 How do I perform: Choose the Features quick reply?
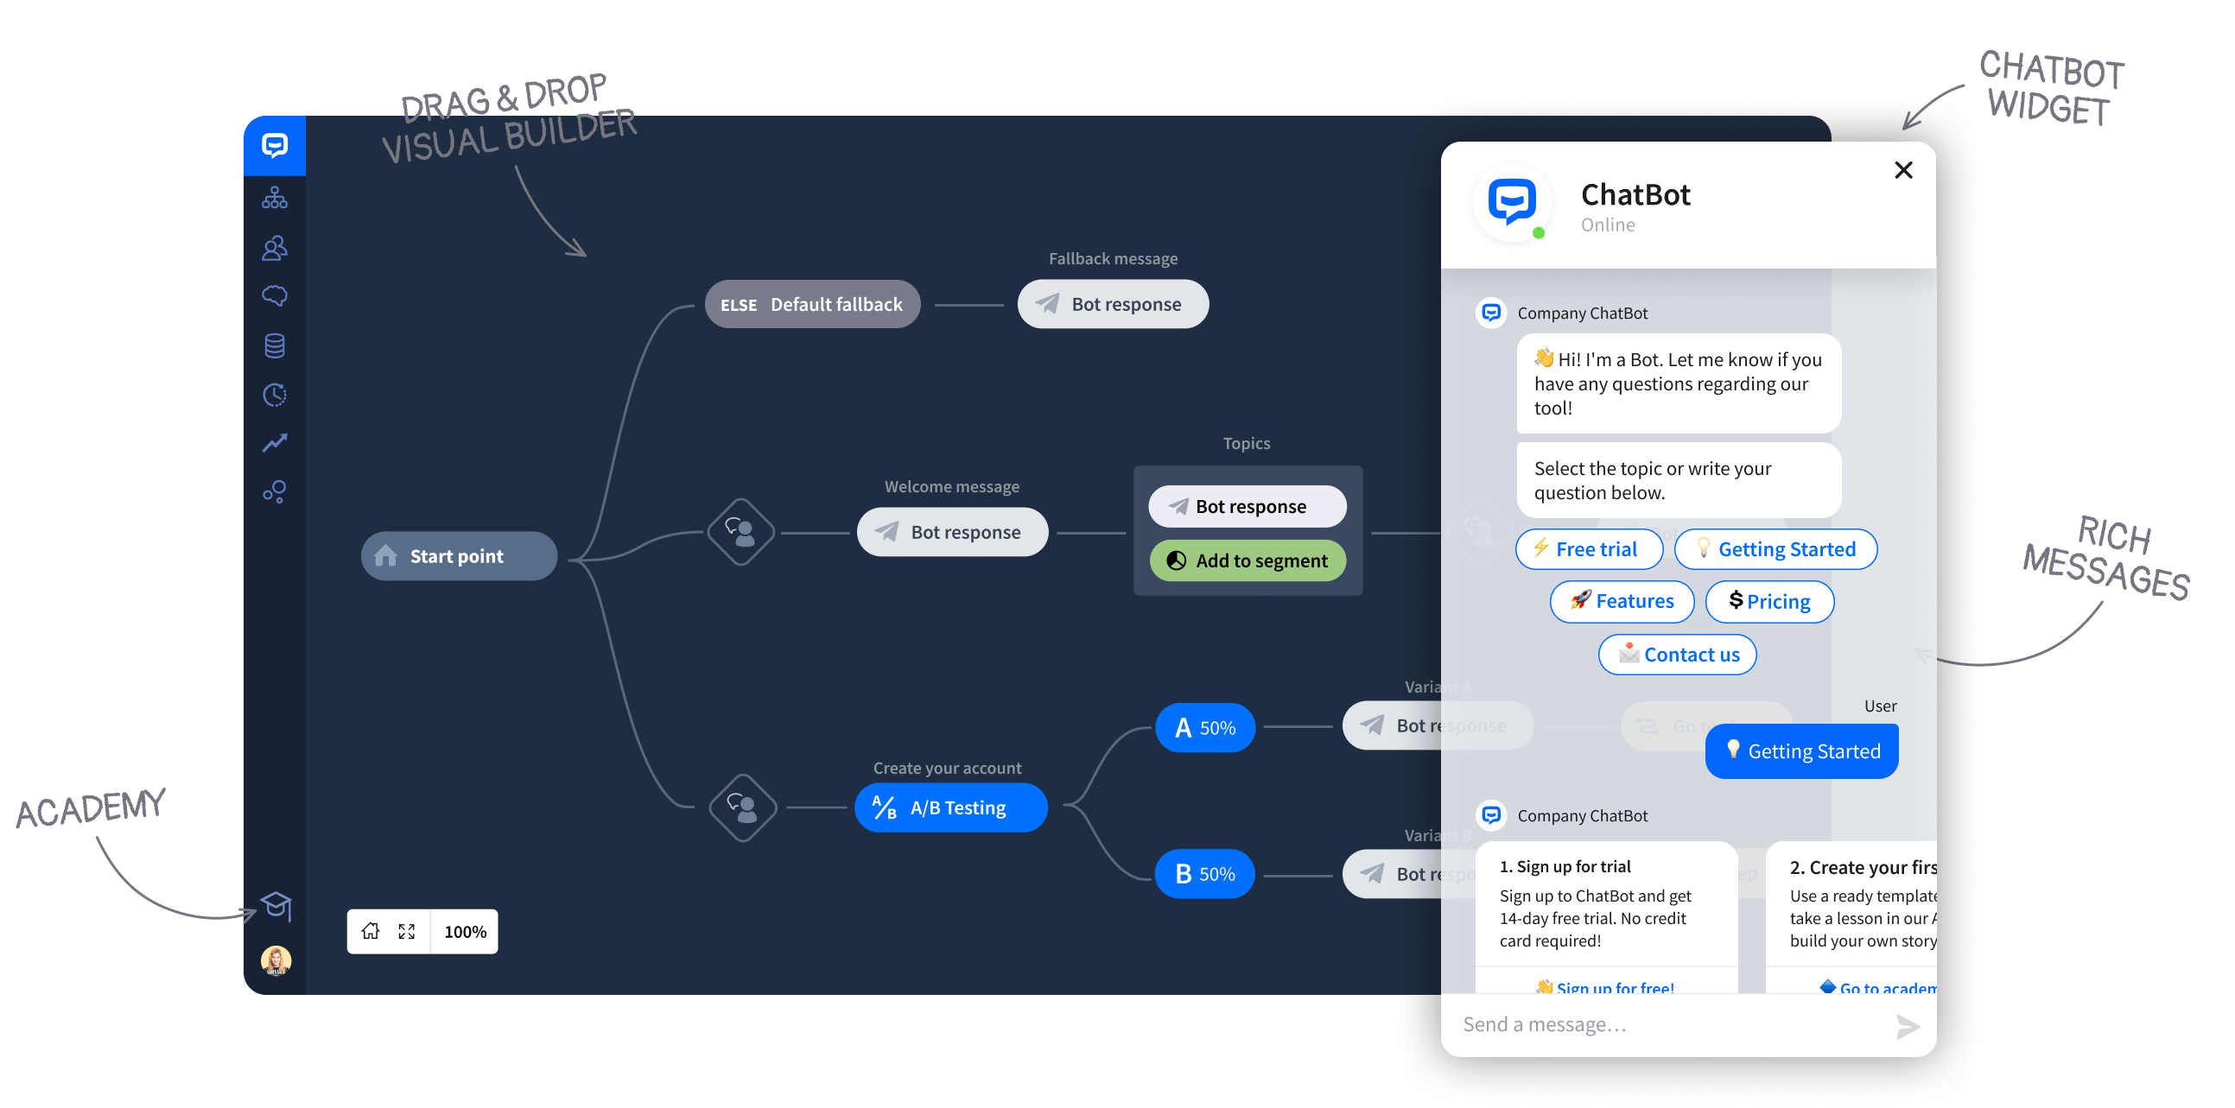click(x=1622, y=601)
